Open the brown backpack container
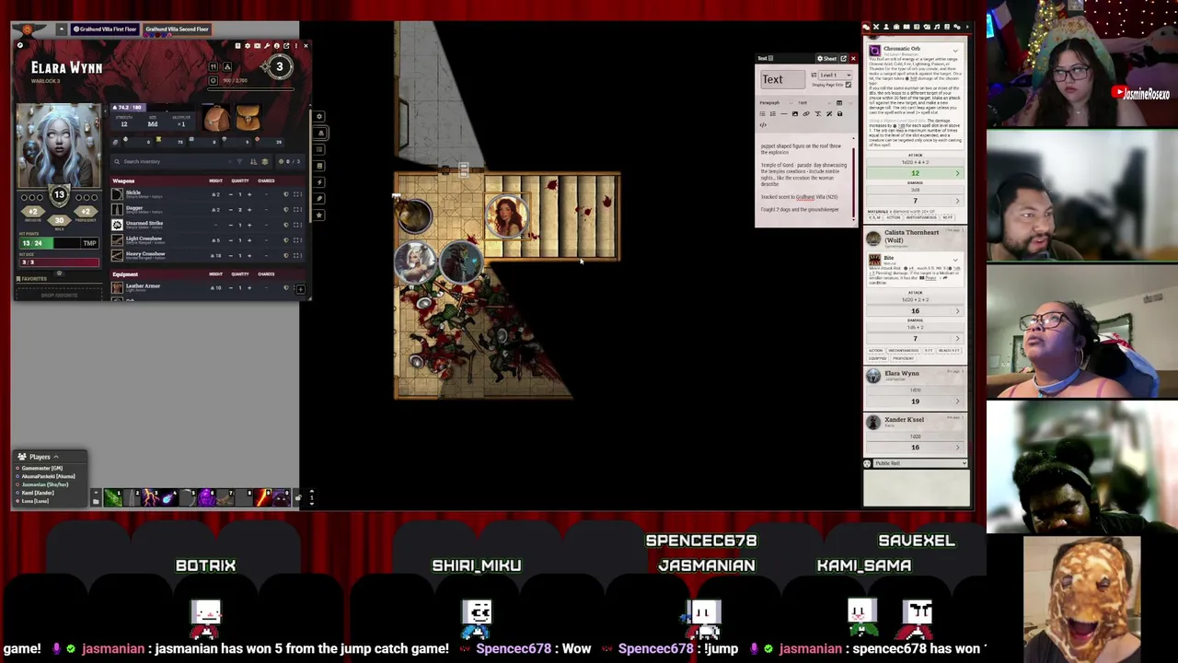 click(x=216, y=118)
